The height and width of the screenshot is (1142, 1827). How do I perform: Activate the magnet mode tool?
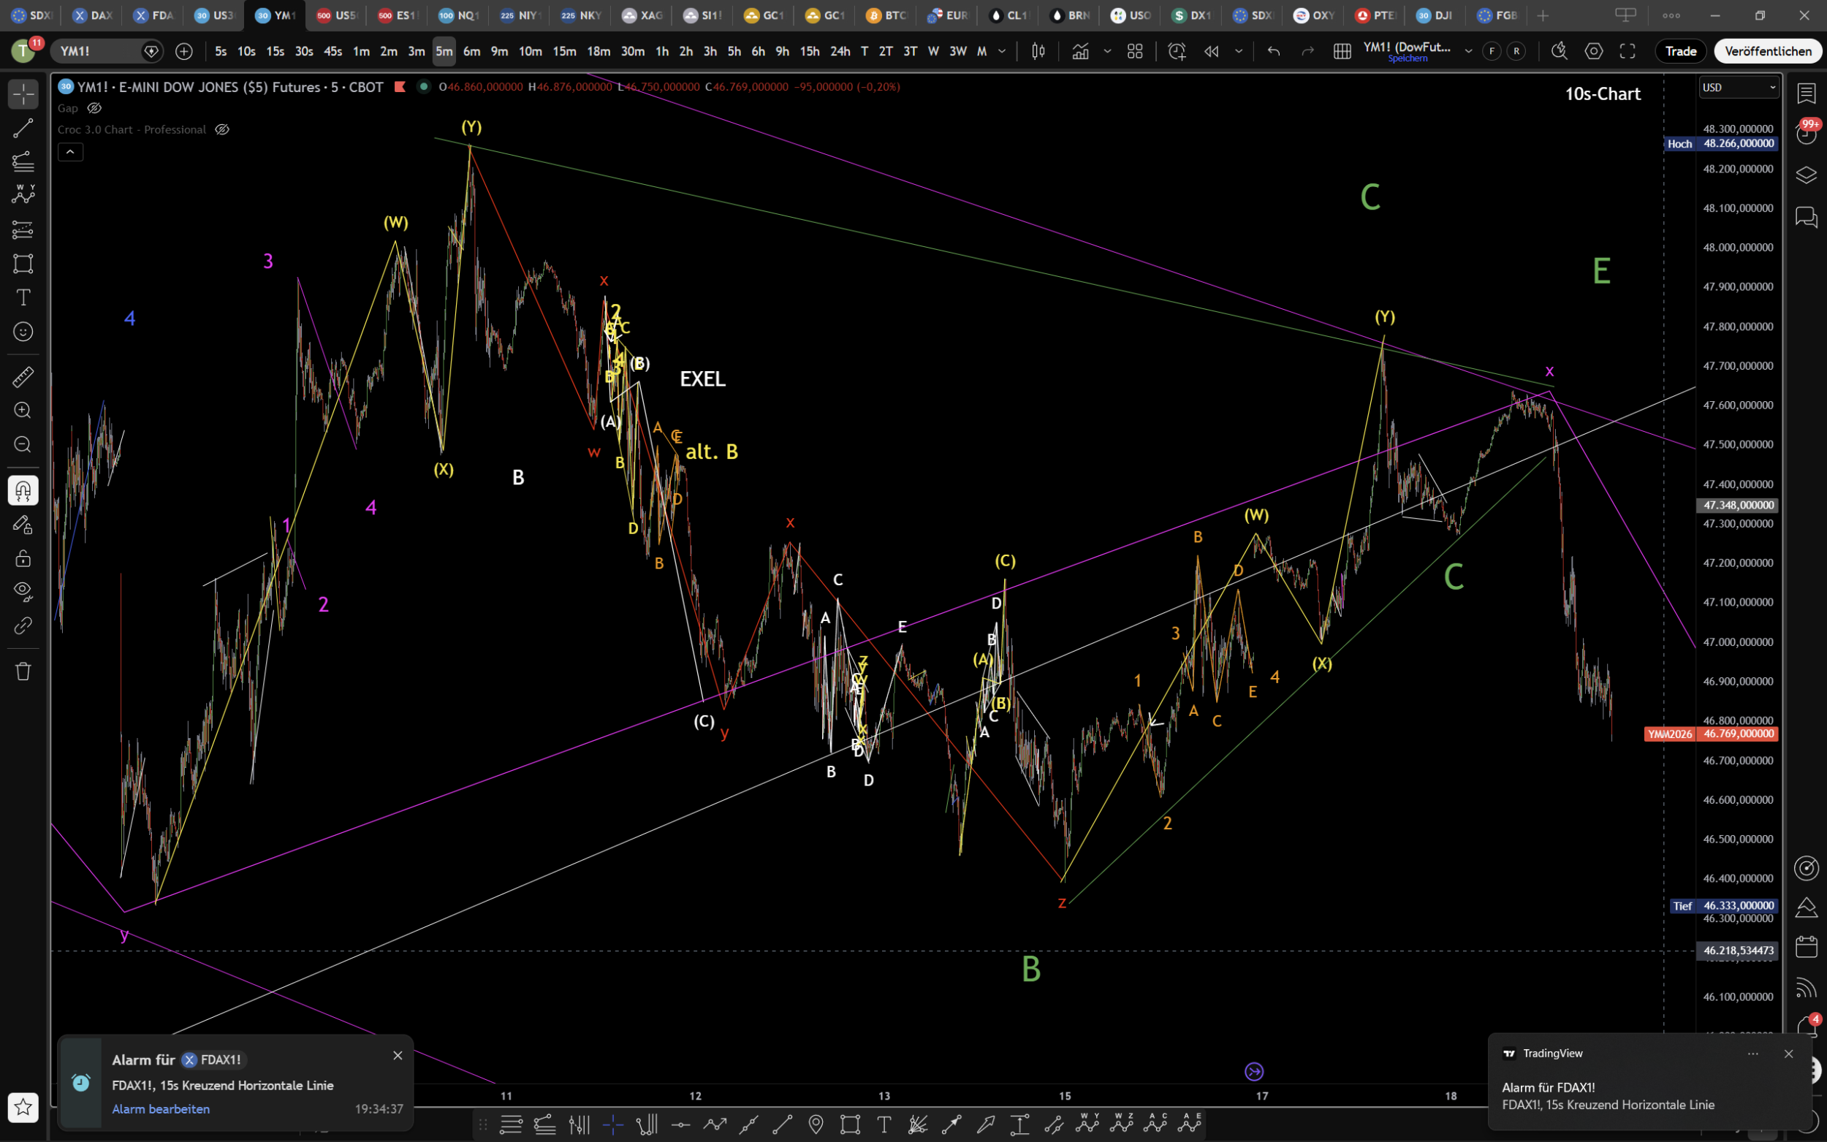[x=23, y=491]
